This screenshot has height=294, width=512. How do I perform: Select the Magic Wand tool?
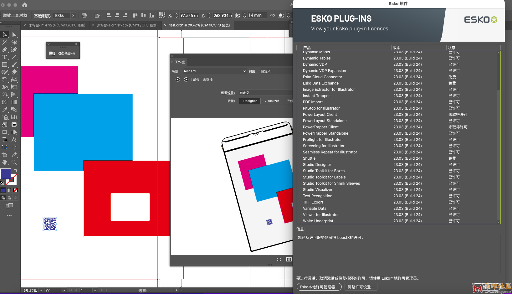[x=5, y=42]
